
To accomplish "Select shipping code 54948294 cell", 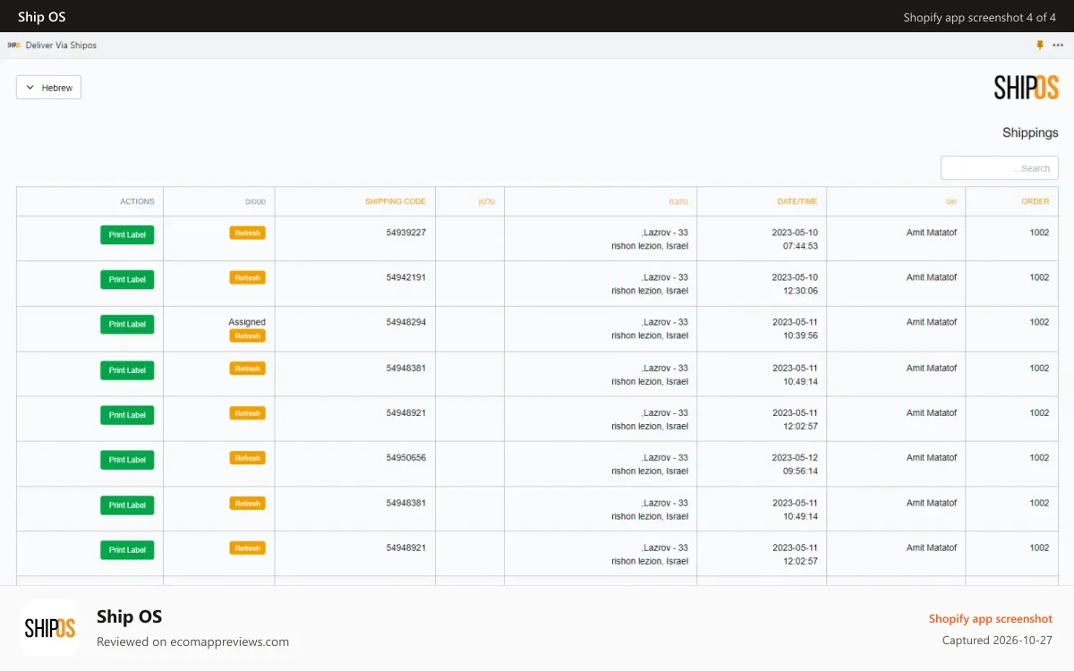I will [406, 322].
